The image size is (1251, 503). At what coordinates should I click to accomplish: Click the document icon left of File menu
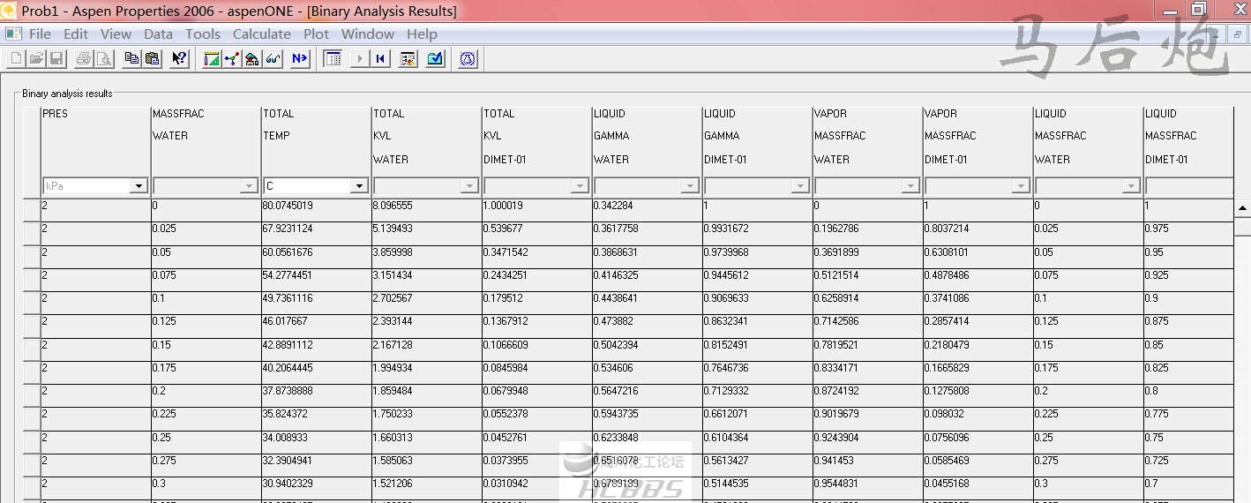coord(13,34)
